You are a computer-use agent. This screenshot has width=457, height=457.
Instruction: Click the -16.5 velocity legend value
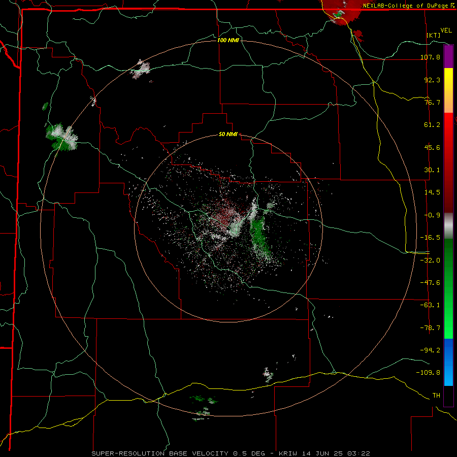click(x=430, y=238)
